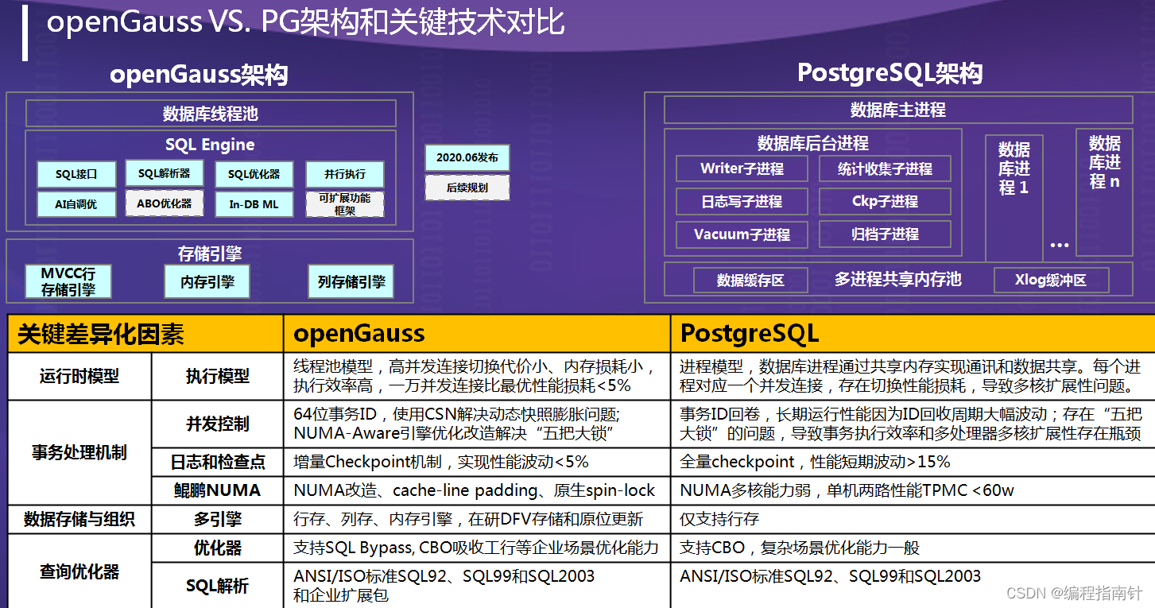Toggle the 并行执行 option
This screenshot has width=1155, height=608.
click(344, 173)
